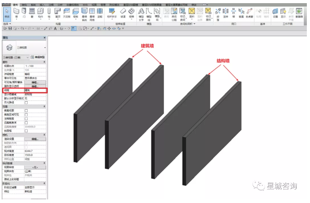Switch to the Insert (插入) ribbon tab
The image size is (310, 203).
click(x=42, y=4)
